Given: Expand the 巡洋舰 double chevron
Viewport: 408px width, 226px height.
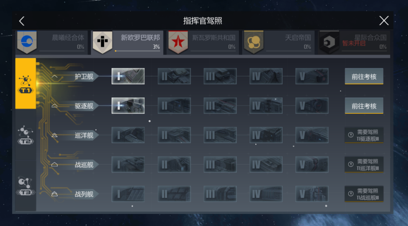Looking at the screenshot, I should (x=54, y=135).
